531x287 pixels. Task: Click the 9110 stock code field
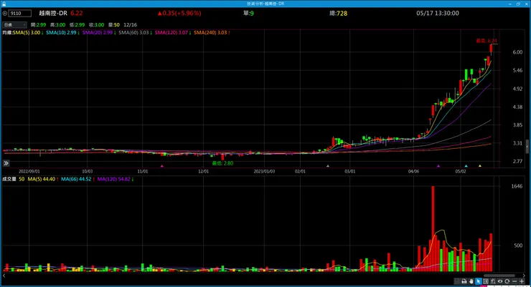click(20, 14)
